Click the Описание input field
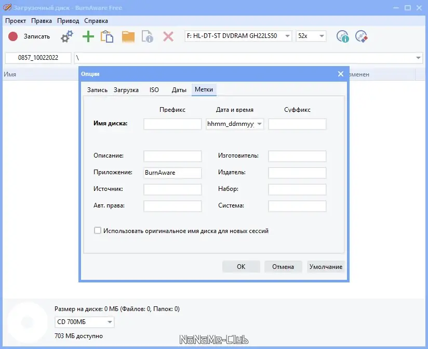 [172, 156]
